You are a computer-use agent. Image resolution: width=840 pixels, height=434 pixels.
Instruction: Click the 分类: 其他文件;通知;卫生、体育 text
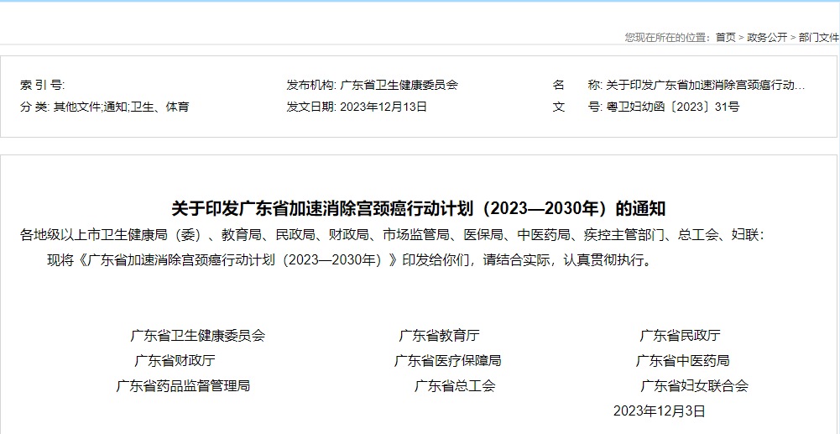click(104, 107)
